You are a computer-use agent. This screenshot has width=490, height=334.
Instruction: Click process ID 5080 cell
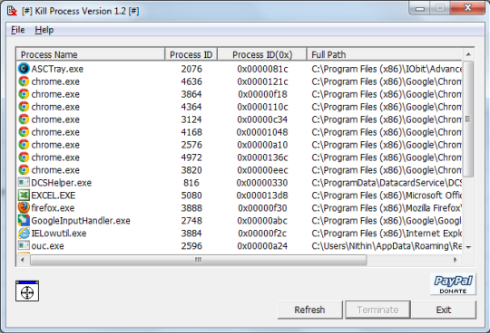[191, 196]
